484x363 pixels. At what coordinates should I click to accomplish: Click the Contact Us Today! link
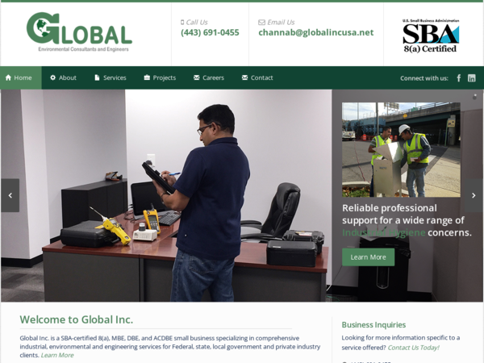pyautogui.click(x=413, y=348)
